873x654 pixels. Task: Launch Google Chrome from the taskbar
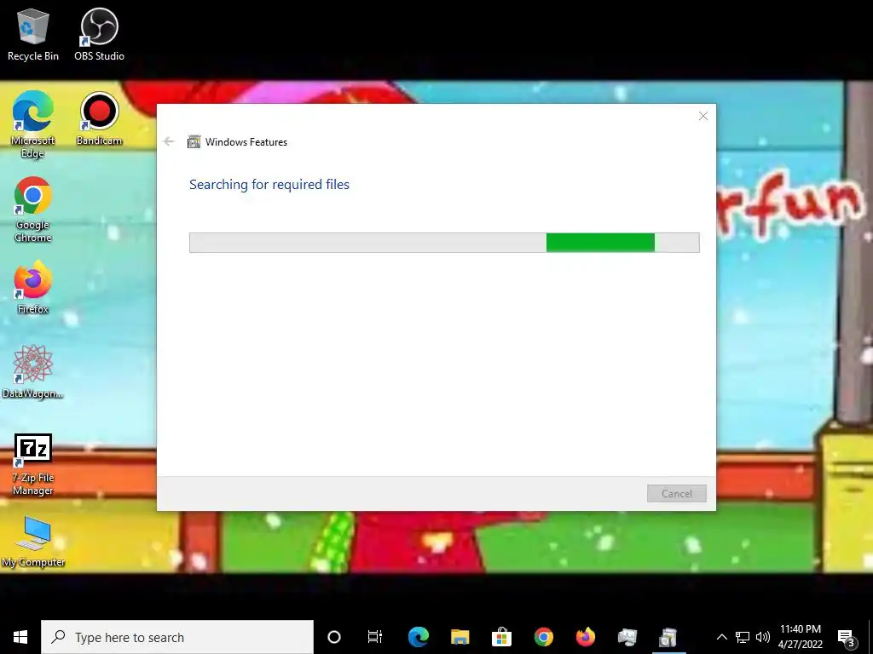pos(543,637)
